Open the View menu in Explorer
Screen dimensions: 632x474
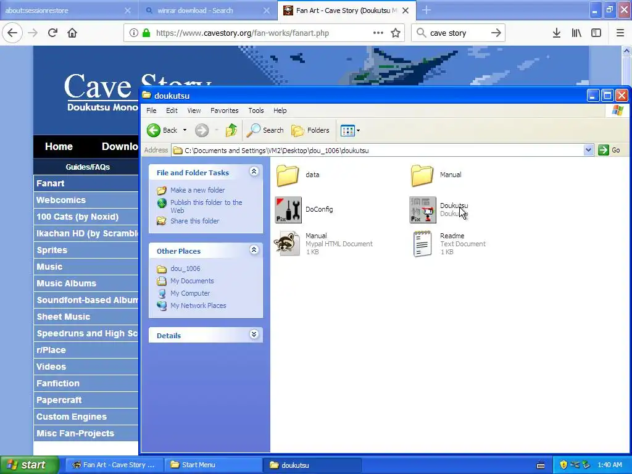click(194, 110)
